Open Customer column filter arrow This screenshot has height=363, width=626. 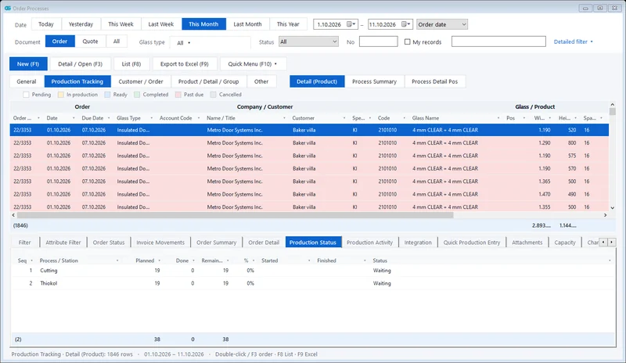(x=344, y=118)
